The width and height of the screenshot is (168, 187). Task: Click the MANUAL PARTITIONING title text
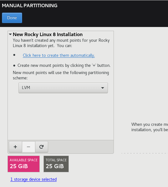30,6
